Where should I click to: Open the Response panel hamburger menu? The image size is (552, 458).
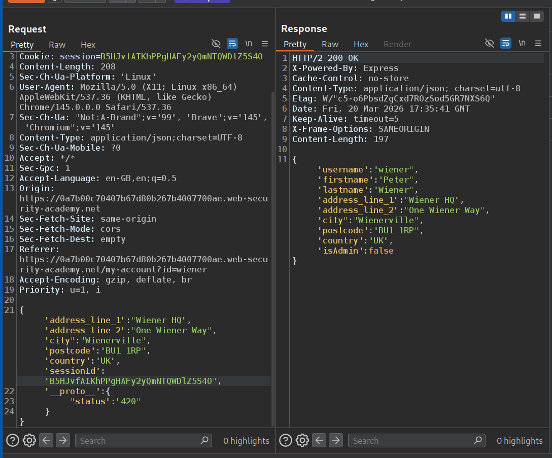click(538, 43)
